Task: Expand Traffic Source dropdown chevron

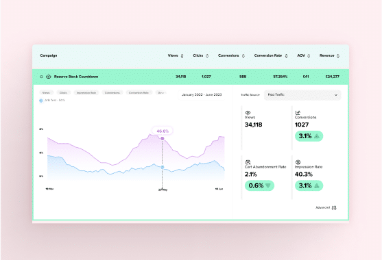Action: pyautogui.click(x=336, y=95)
